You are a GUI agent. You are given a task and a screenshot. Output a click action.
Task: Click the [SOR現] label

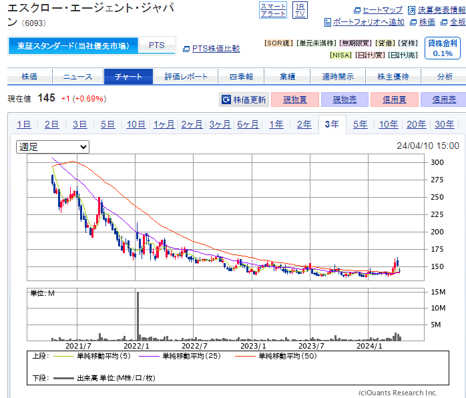tap(278, 43)
